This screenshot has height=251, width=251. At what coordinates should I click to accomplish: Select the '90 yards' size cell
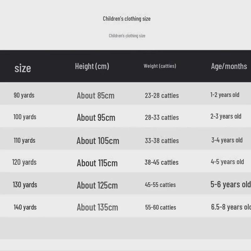tap(24, 95)
